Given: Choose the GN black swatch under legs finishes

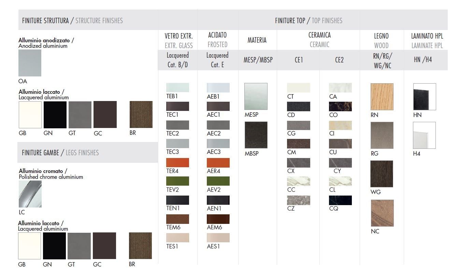Looking at the screenshot, I should click(x=54, y=246).
